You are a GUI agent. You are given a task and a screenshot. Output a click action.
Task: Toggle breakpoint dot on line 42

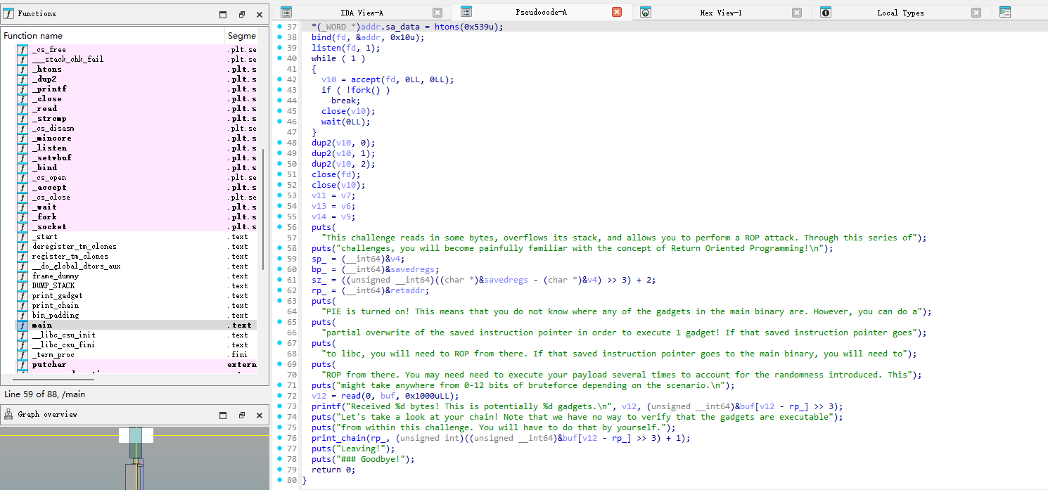click(279, 79)
